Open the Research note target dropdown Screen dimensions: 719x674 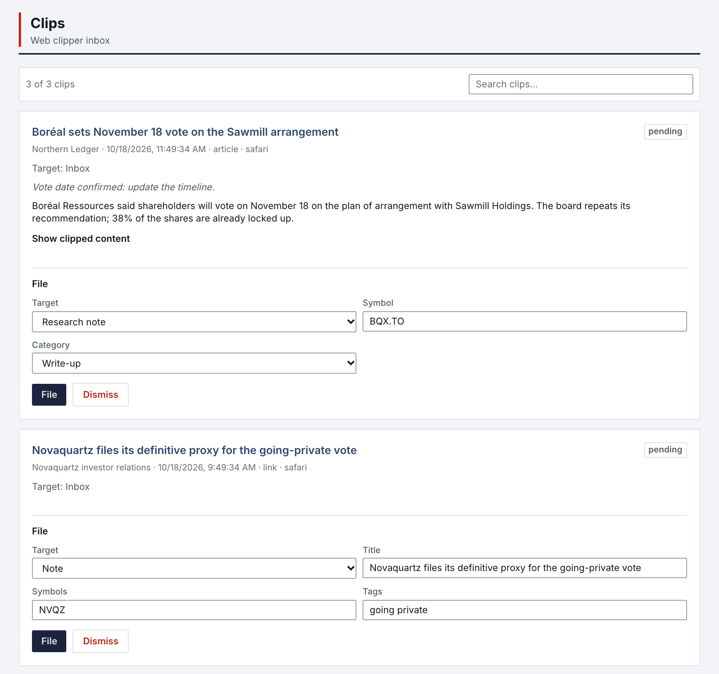point(194,322)
